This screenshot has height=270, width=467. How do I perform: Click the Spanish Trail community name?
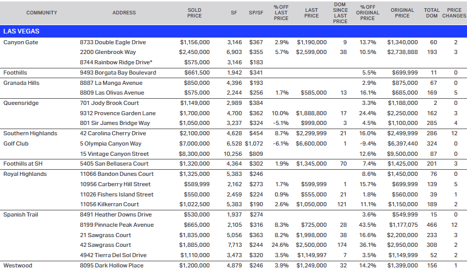tap(21, 214)
